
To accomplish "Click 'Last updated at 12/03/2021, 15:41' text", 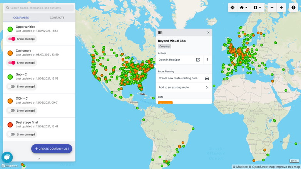I will pos(37,126).
